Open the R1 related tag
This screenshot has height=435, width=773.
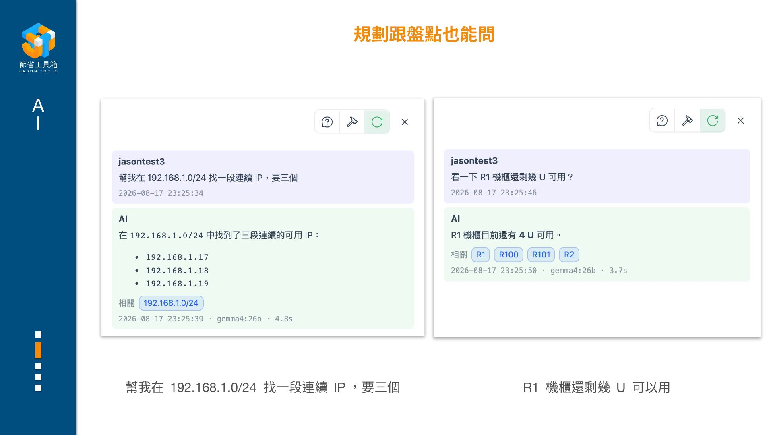pyautogui.click(x=481, y=255)
